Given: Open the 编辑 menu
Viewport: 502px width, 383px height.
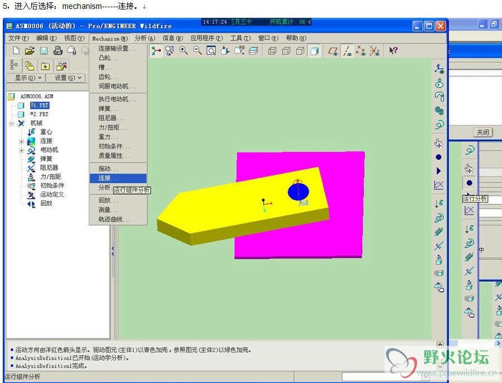Looking at the screenshot, I should coord(46,38).
